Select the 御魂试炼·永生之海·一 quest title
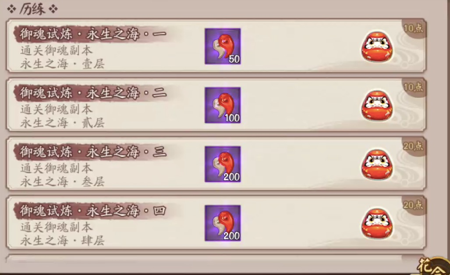Image resolution: width=450 pixels, height=275 pixels. coord(93,34)
